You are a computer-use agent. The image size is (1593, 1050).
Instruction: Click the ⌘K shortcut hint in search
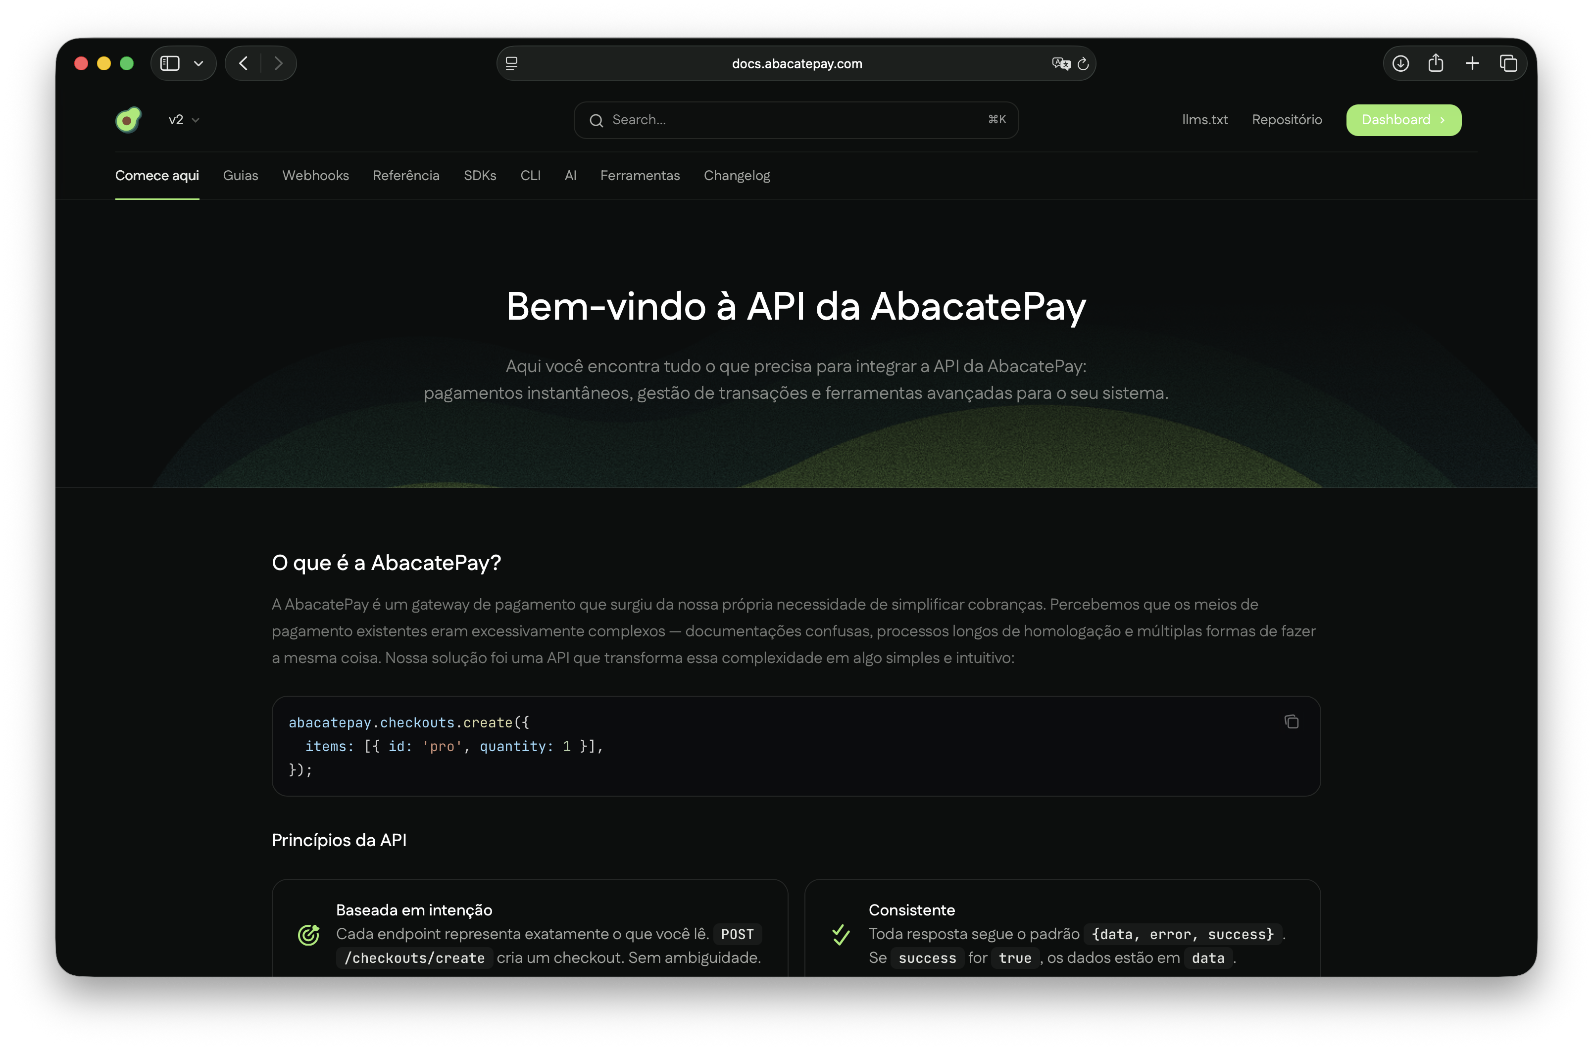click(x=997, y=119)
